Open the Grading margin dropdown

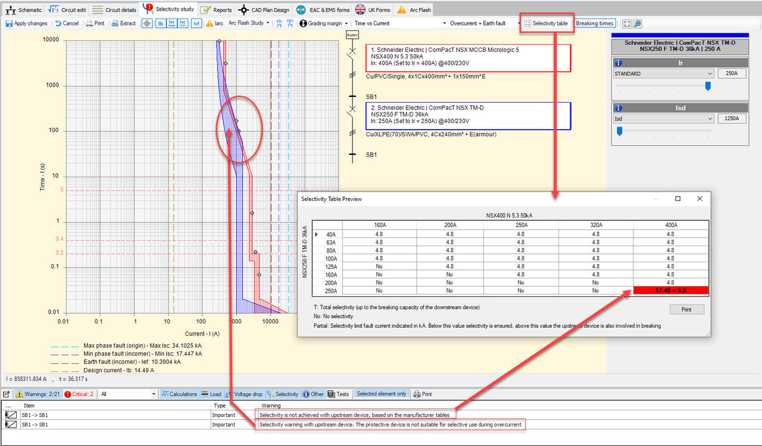[324, 23]
